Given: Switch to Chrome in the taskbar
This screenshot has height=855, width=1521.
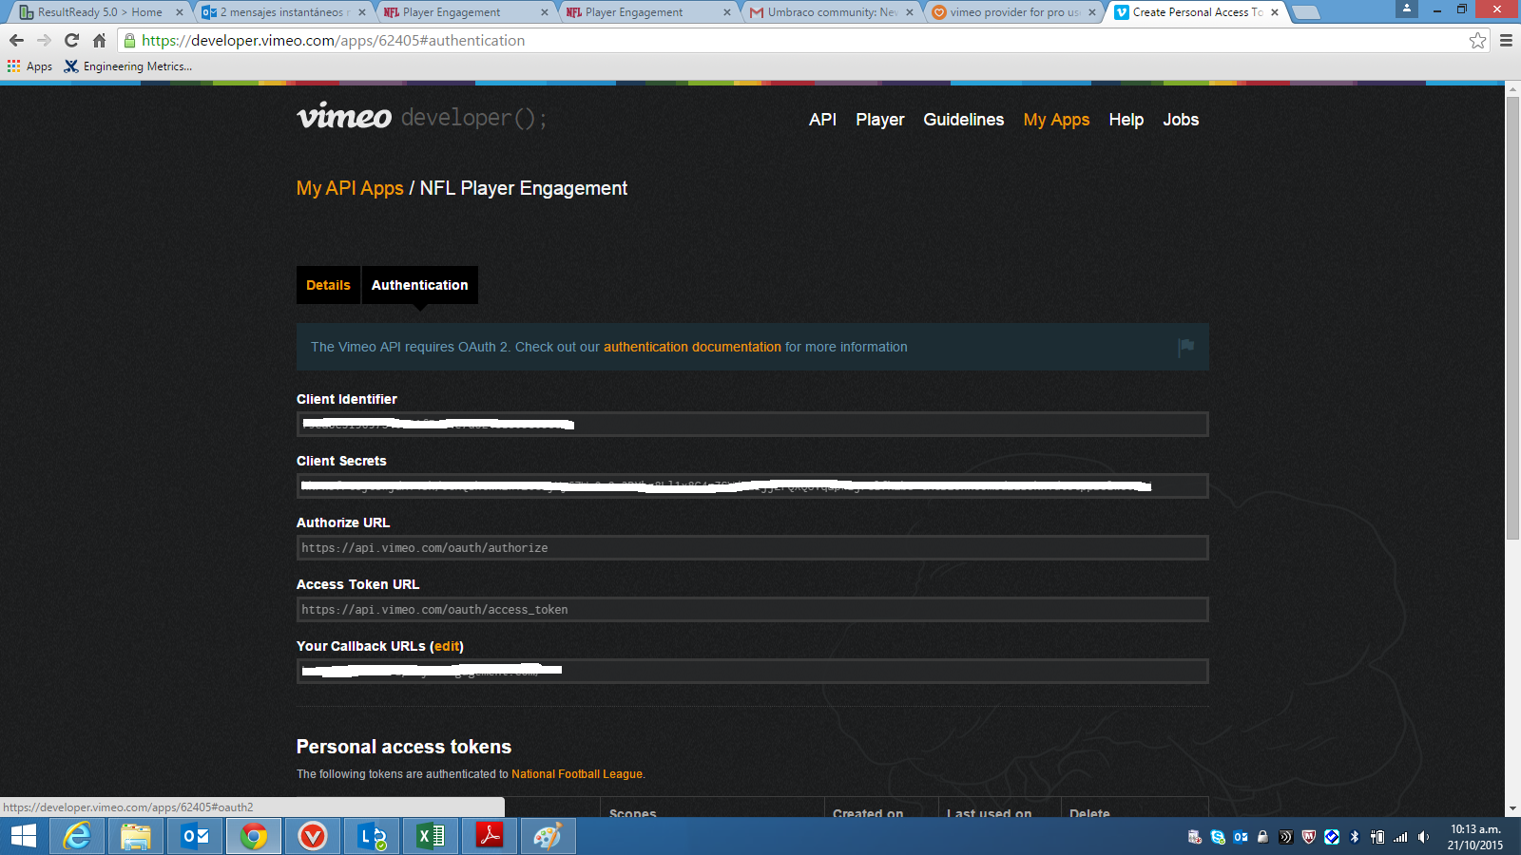Looking at the screenshot, I should point(254,836).
